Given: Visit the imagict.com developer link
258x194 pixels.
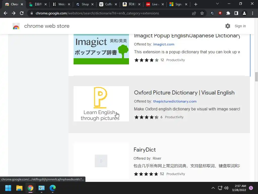Looking at the screenshot, I should point(164,44).
